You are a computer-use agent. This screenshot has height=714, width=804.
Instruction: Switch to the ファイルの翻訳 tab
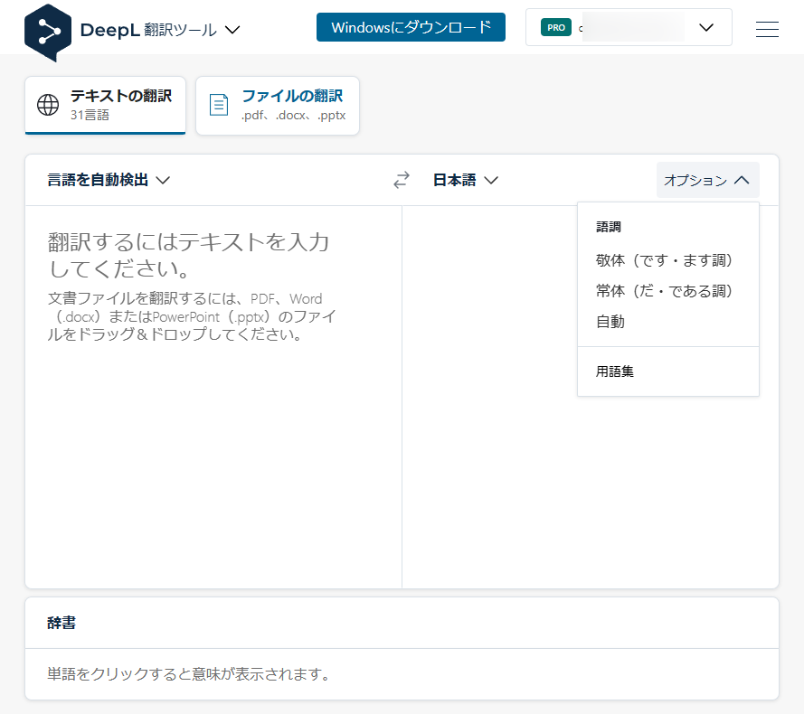277,105
